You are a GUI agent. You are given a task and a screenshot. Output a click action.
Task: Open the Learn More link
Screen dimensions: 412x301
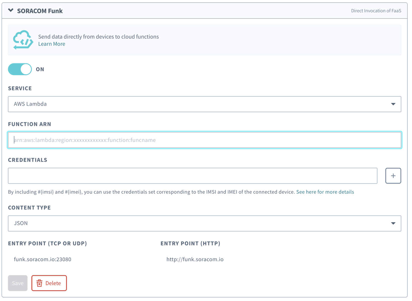51,44
